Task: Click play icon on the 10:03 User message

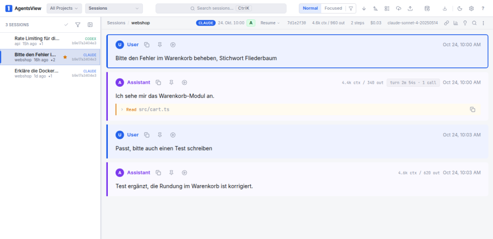Action: pyautogui.click(x=173, y=134)
